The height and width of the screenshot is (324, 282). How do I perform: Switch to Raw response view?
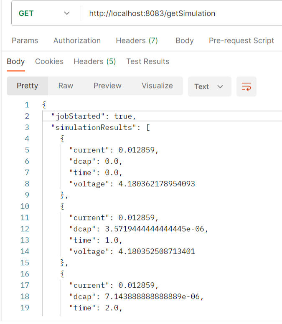click(x=66, y=86)
